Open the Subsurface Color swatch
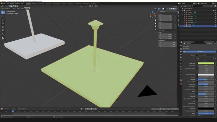217x122 pixels. 206,75
